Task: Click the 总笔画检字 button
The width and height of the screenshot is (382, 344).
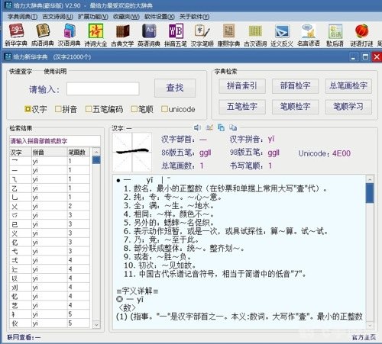Action: point(348,86)
